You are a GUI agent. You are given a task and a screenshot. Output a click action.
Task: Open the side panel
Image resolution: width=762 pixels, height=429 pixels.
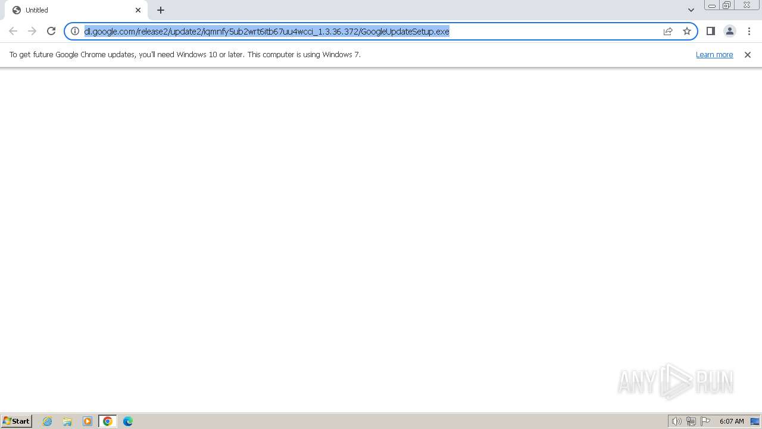click(x=711, y=31)
